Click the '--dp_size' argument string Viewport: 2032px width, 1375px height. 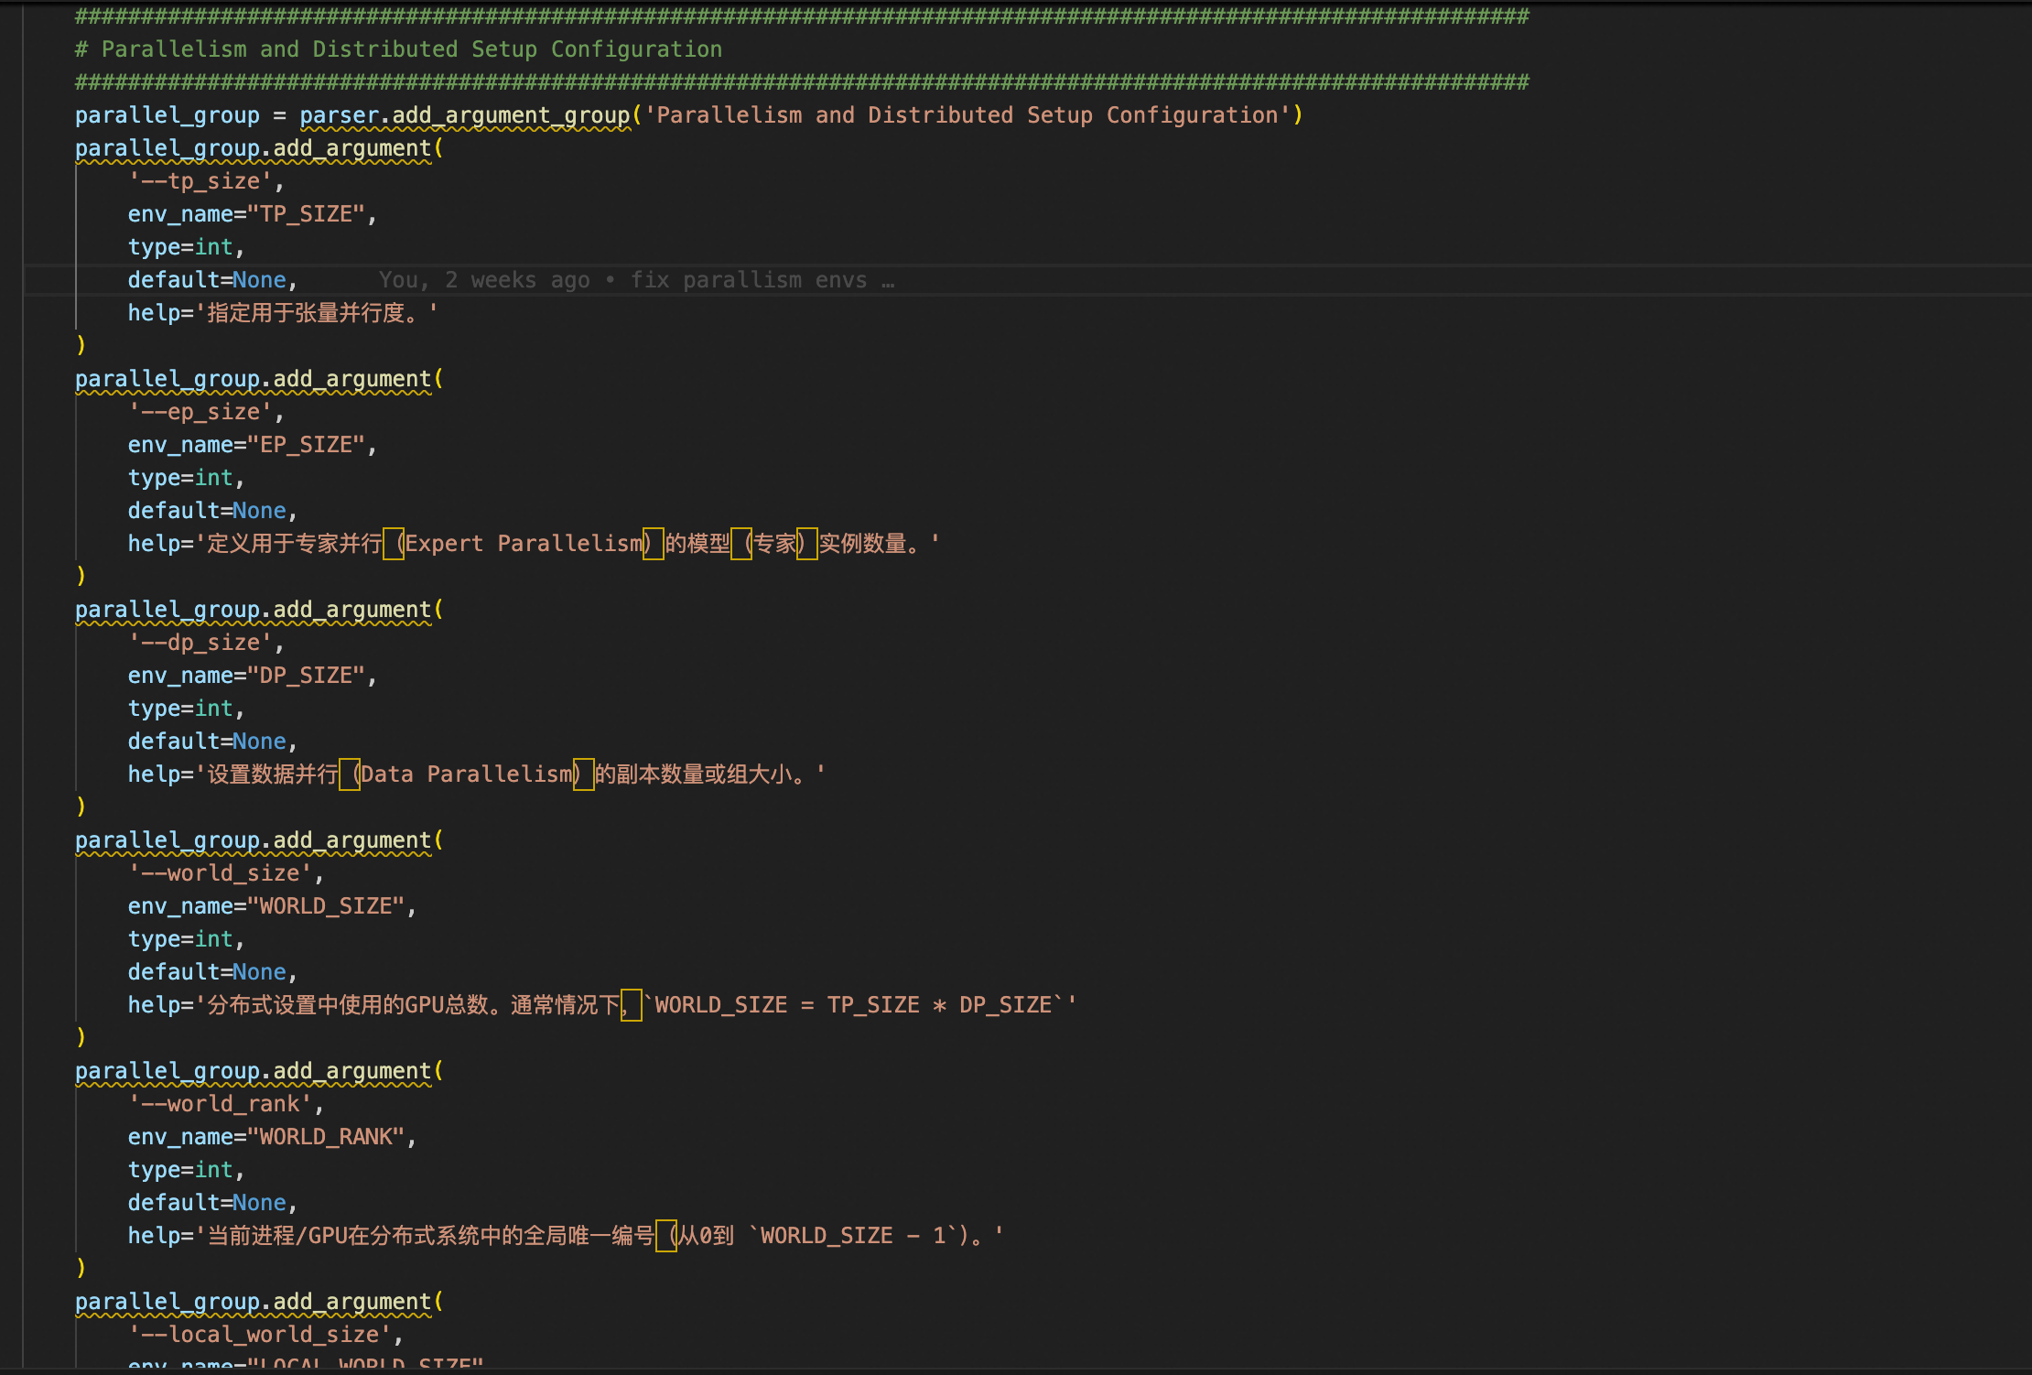206,643
